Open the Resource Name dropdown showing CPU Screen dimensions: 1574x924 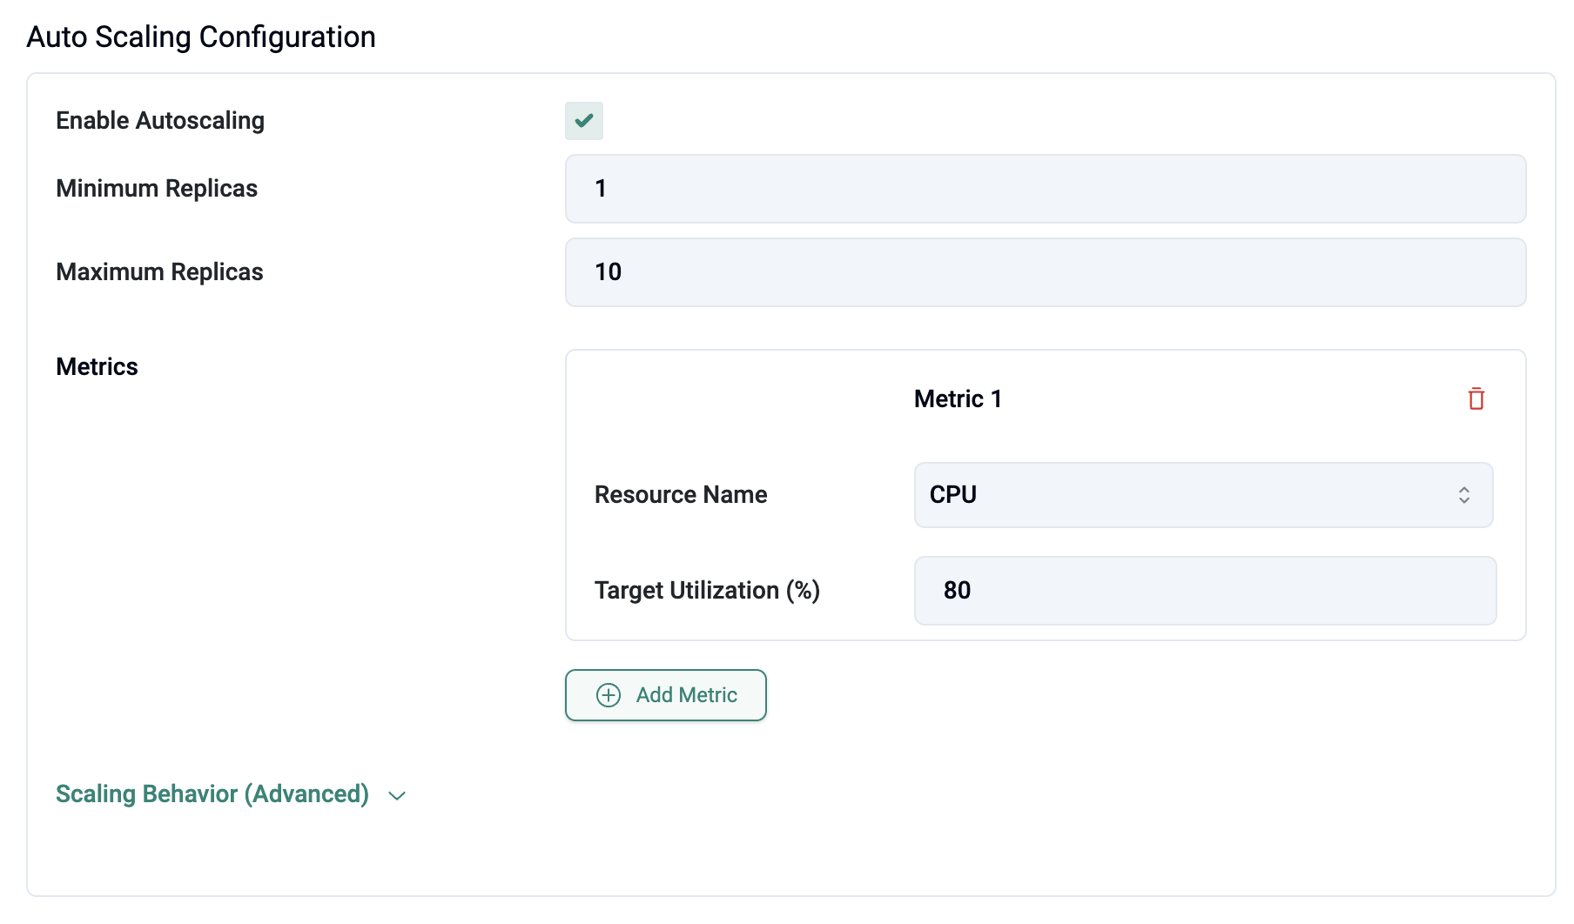(1202, 495)
